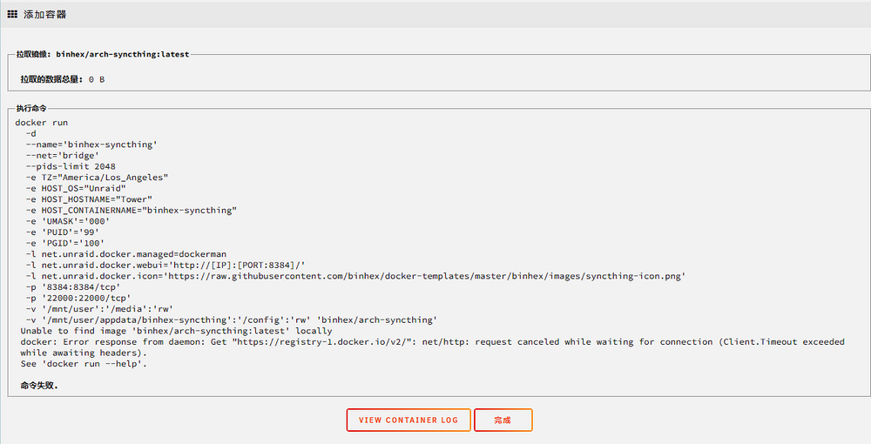Click the 执行命令 section label
The width and height of the screenshot is (871, 444).
coord(31,108)
